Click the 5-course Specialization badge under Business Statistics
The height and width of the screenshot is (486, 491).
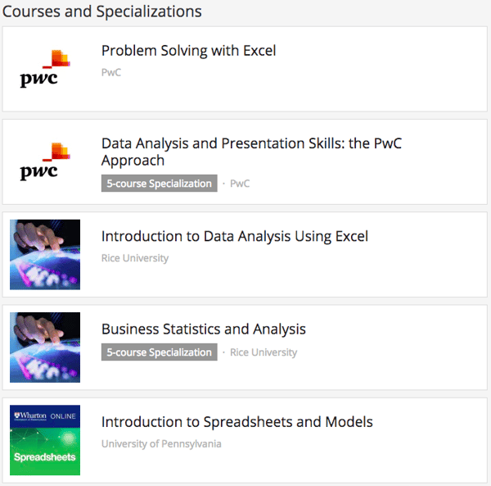point(159,352)
